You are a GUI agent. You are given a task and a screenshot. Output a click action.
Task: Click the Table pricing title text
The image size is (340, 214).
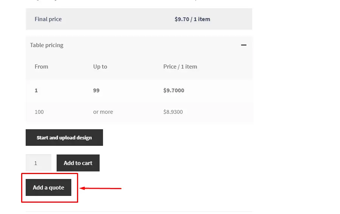point(47,45)
